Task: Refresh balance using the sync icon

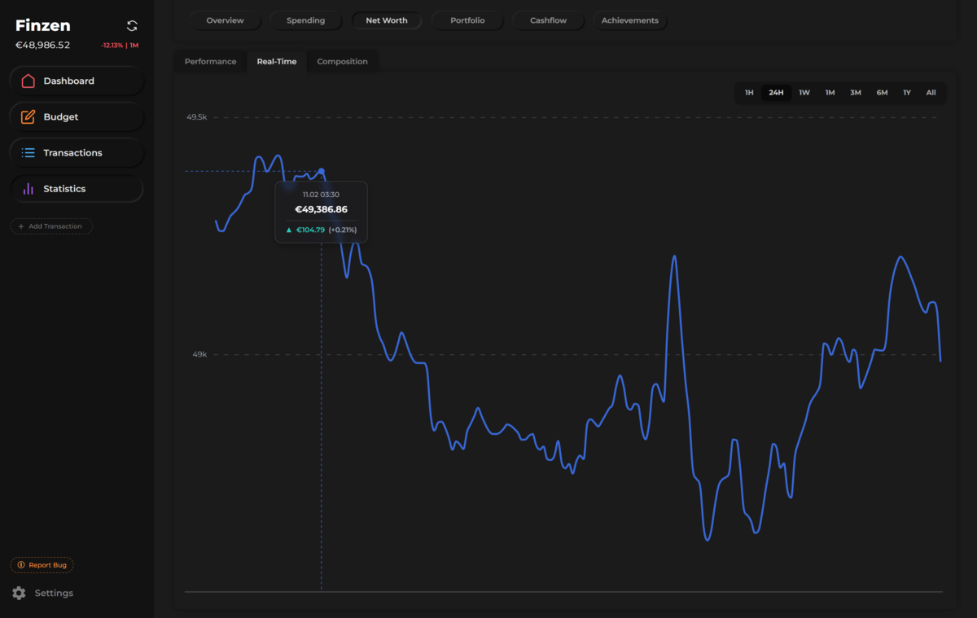Action: (x=131, y=25)
